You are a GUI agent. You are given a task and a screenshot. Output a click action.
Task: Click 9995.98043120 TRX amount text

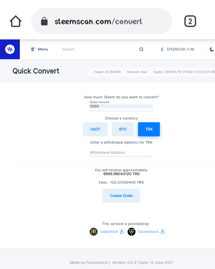click(121, 174)
